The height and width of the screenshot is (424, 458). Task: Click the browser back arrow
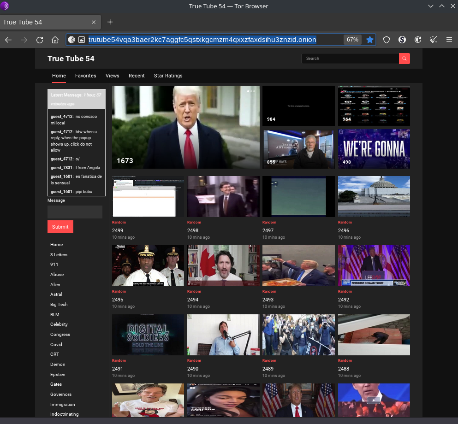pyautogui.click(x=8, y=40)
